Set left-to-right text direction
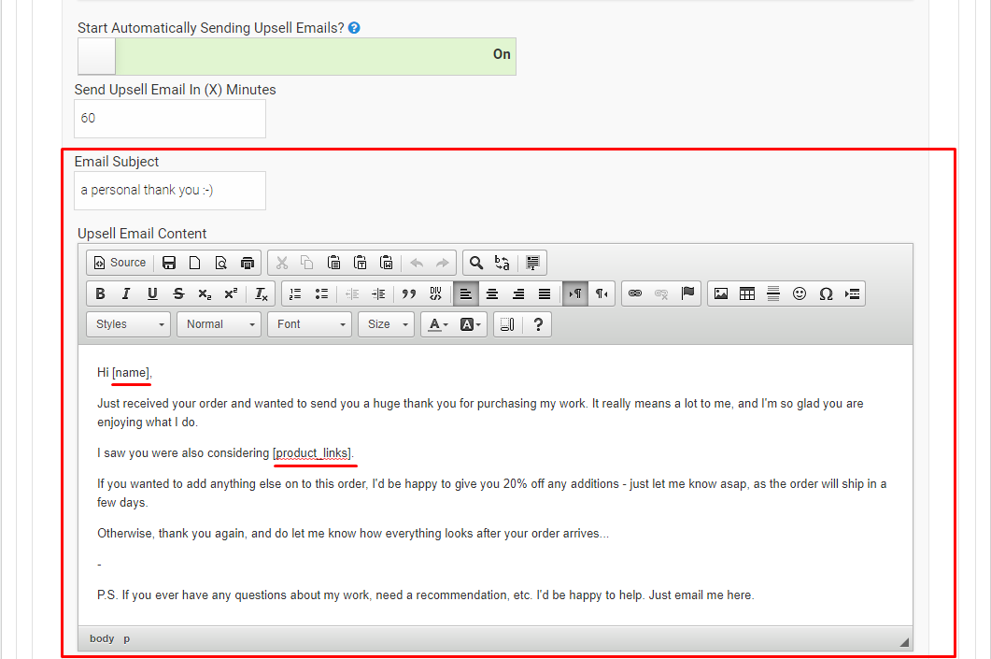 tap(575, 294)
